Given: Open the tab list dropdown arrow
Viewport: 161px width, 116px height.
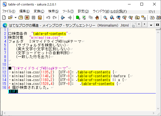Looking at the screenshot, I should tap(151, 25).
